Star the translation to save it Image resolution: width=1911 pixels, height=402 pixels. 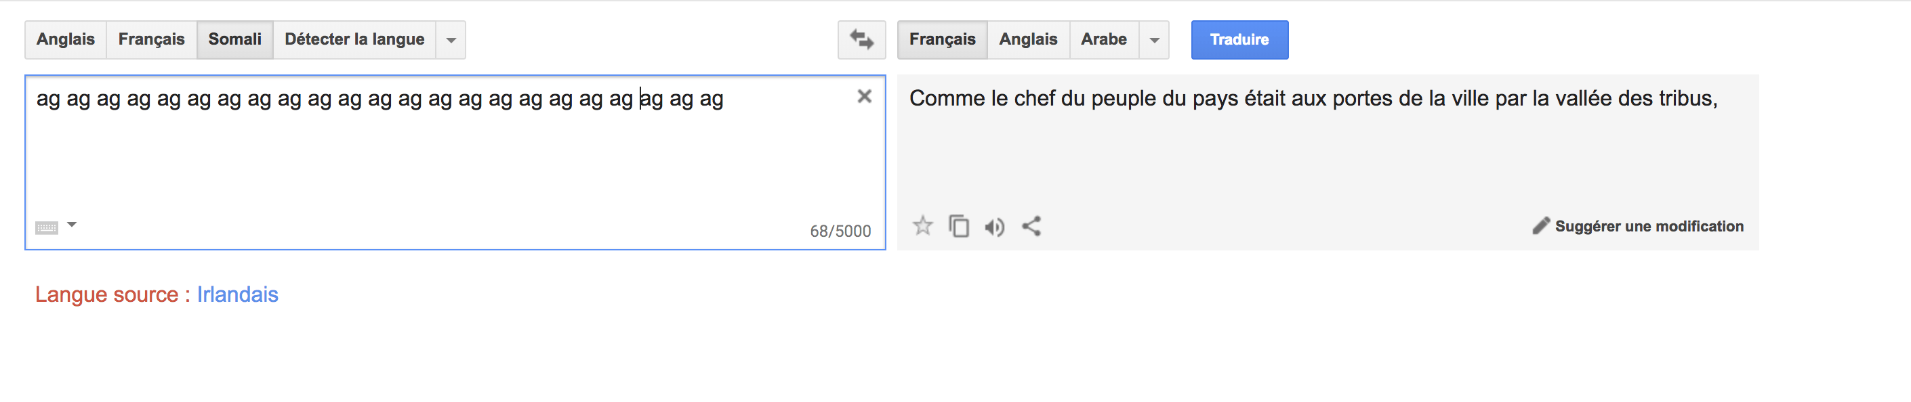[x=922, y=226]
